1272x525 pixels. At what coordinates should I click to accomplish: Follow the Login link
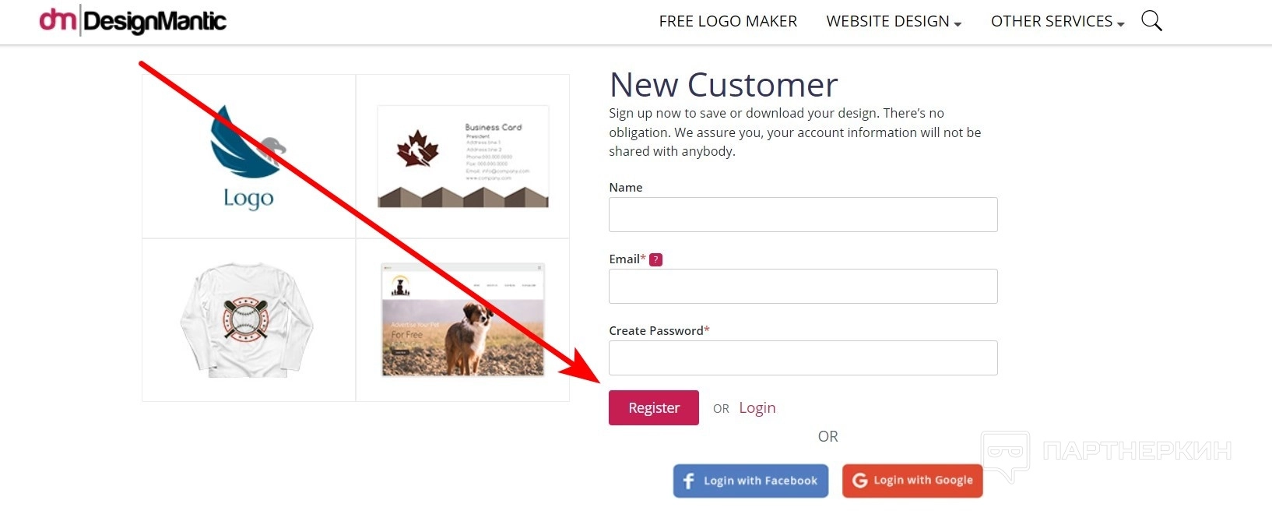[757, 407]
